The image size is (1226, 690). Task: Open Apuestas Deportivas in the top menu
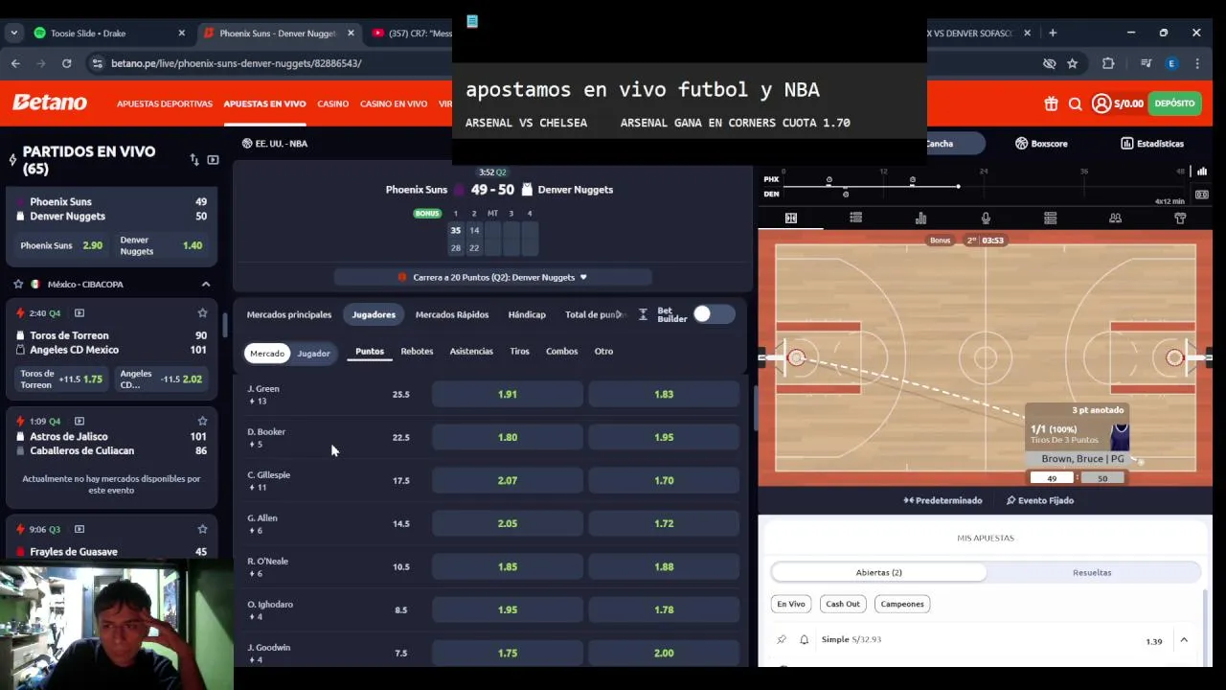click(x=165, y=103)
